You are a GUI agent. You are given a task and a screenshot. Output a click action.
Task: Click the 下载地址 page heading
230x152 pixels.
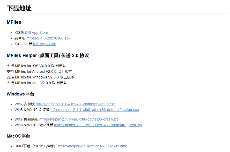click(19, 8)
